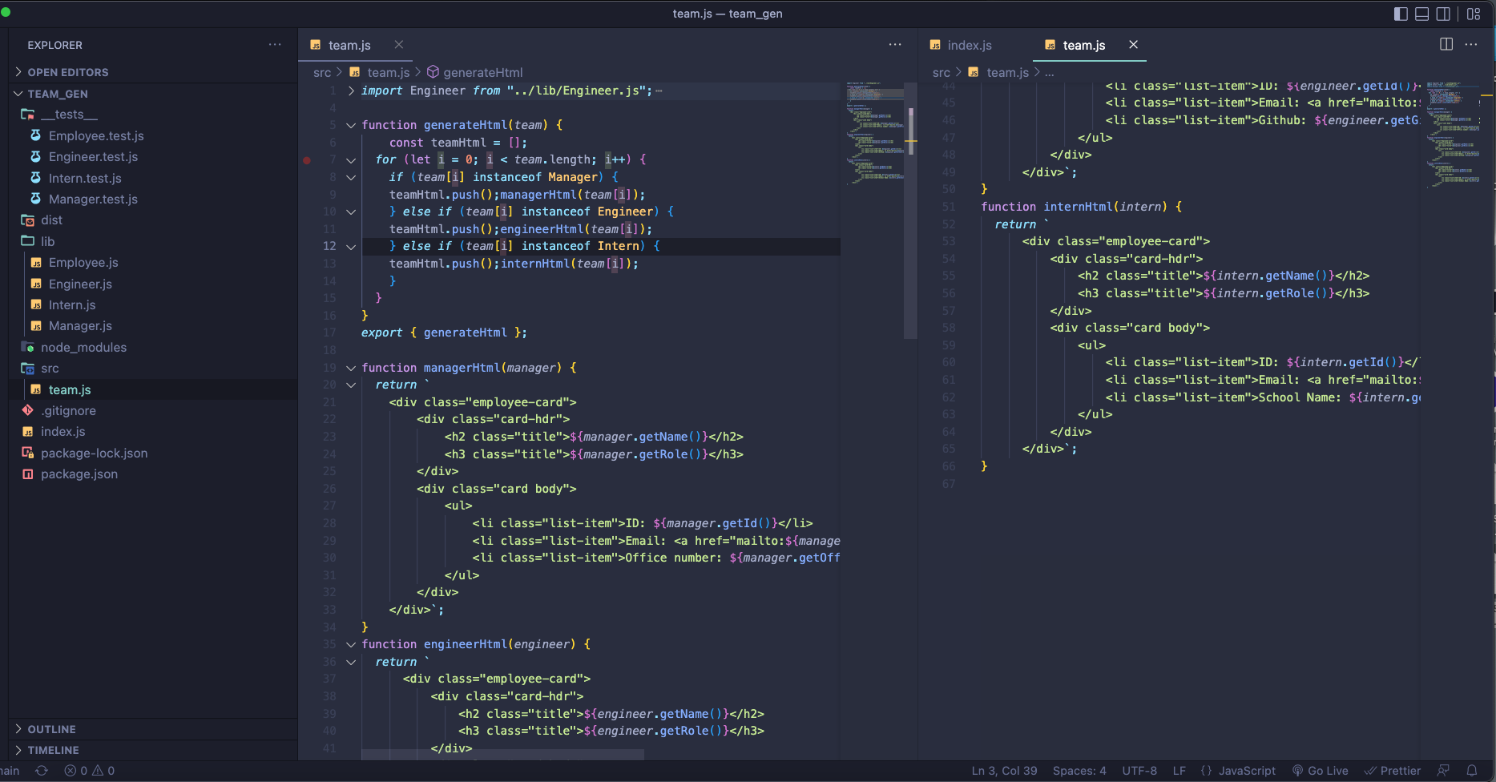Change indentation via Spaces: 4
Screen dimensions: 1496x782
coord(1079,770)
